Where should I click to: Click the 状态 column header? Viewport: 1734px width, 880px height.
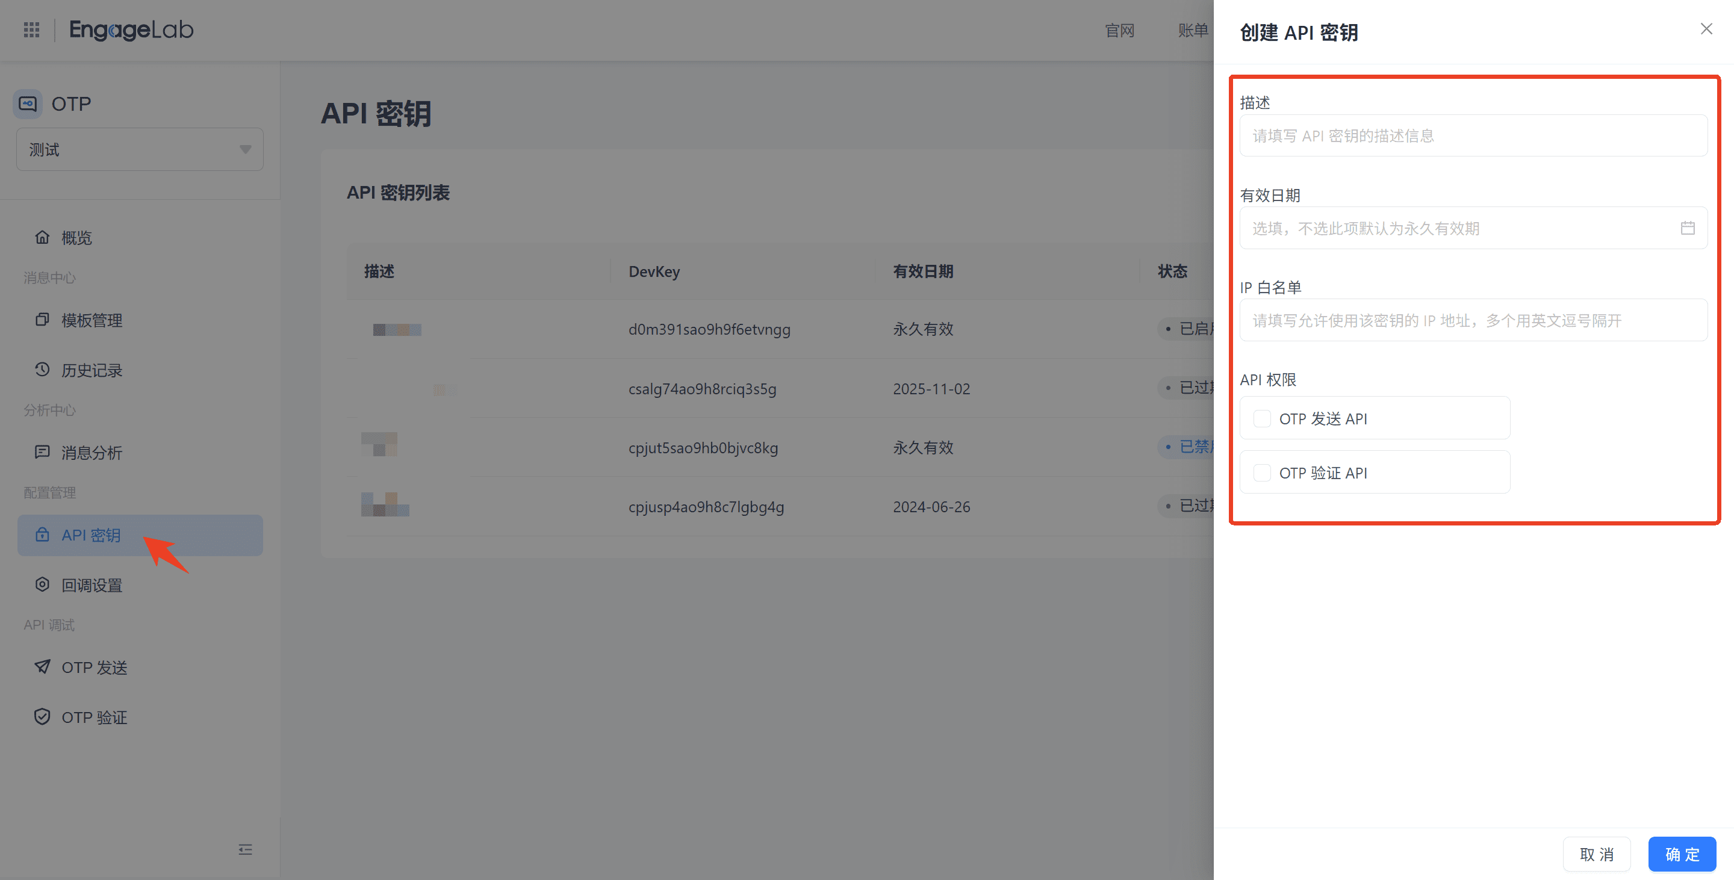pyautogui.click(x=1173, y=271)
